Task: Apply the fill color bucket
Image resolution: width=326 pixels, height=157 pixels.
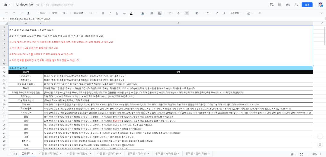Action: tap(142, 13)
